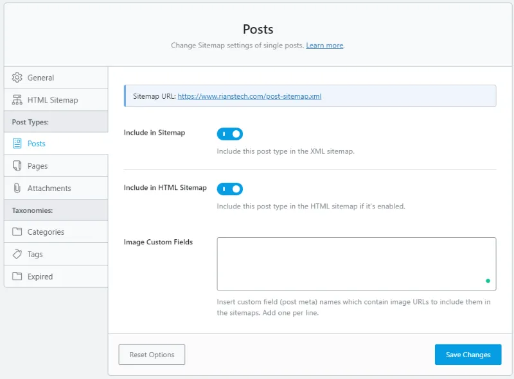This screenshot has width=514, height=379.
Task: Open the Categories folder icon
Action: [18, 231]
